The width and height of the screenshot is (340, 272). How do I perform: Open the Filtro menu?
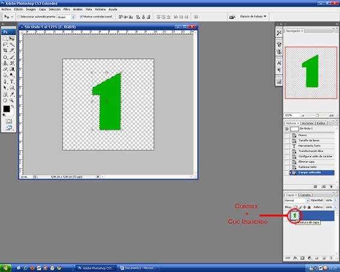click(67, 10)
